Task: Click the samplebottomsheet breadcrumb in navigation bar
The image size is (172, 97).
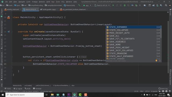Action: click(53, 5)
